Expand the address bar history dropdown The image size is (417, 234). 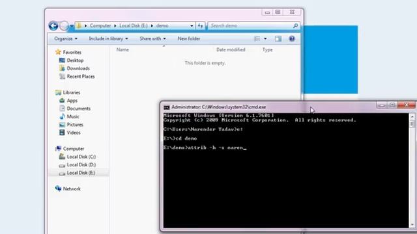tap(192, 26)
